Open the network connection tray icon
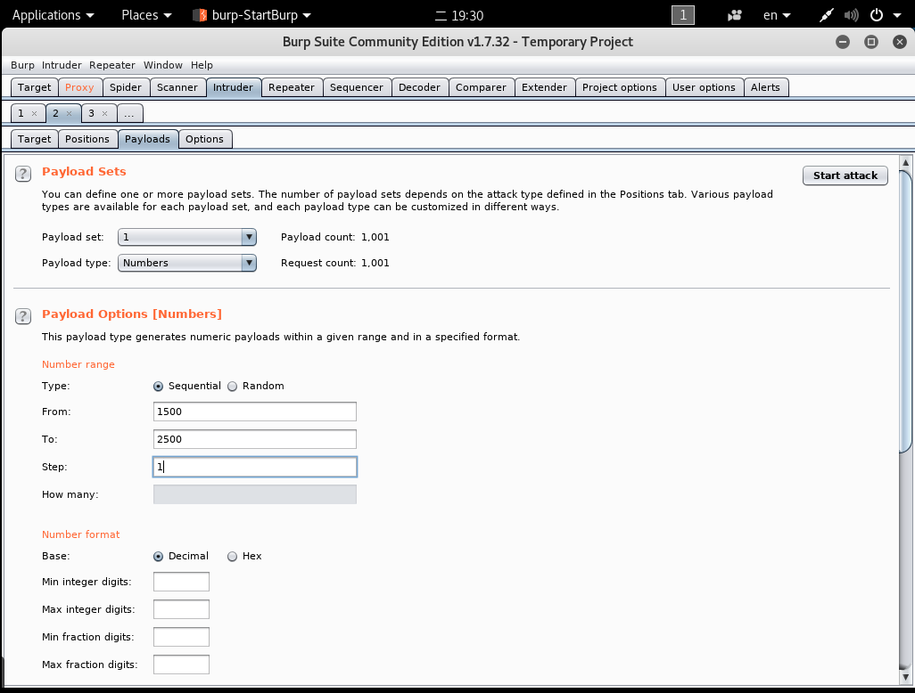Viewport: 915px width, 693px height. [x=826, y=15]
